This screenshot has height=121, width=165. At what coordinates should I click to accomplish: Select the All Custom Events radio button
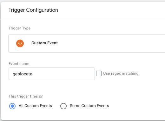(12, 106)
